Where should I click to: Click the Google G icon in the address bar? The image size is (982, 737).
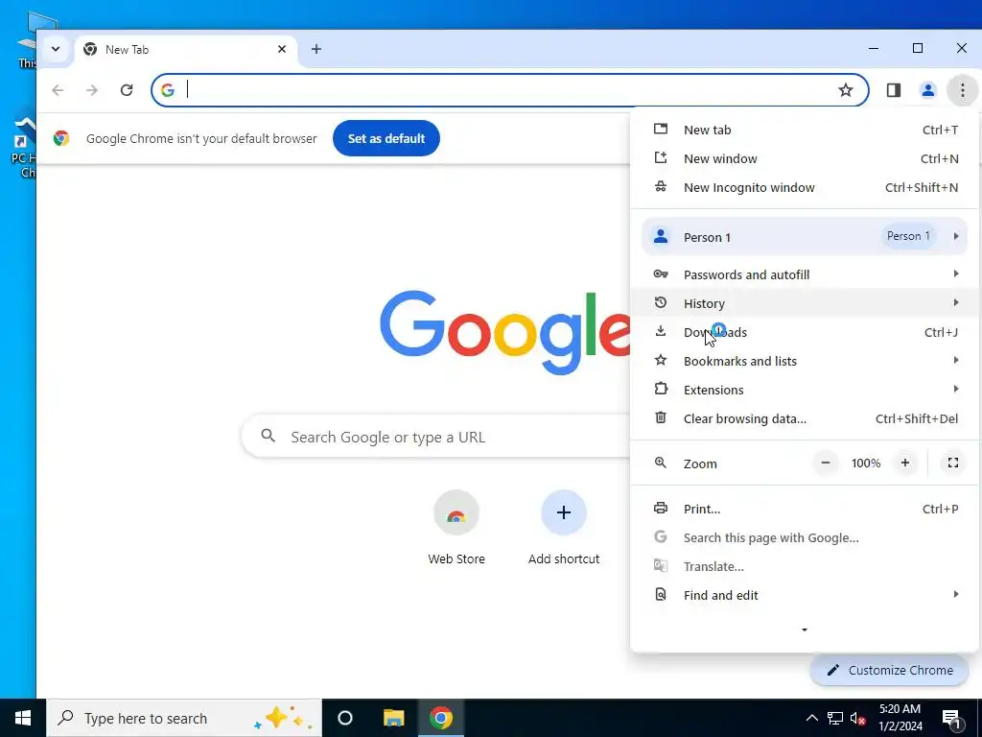(x=167, y=90)
